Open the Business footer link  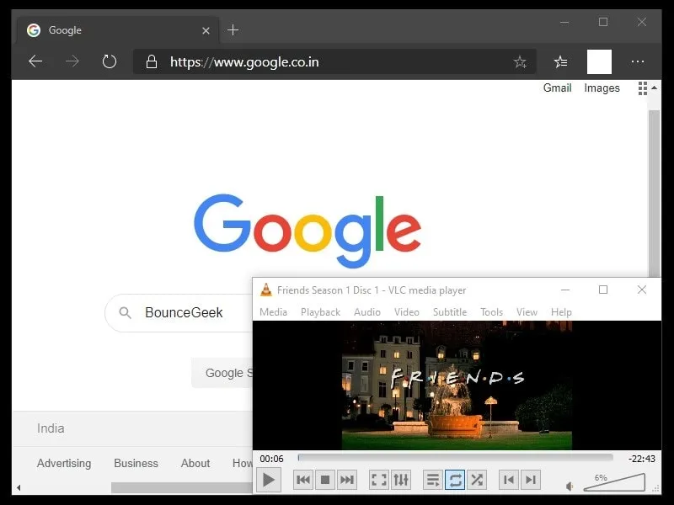coord(136,463)
